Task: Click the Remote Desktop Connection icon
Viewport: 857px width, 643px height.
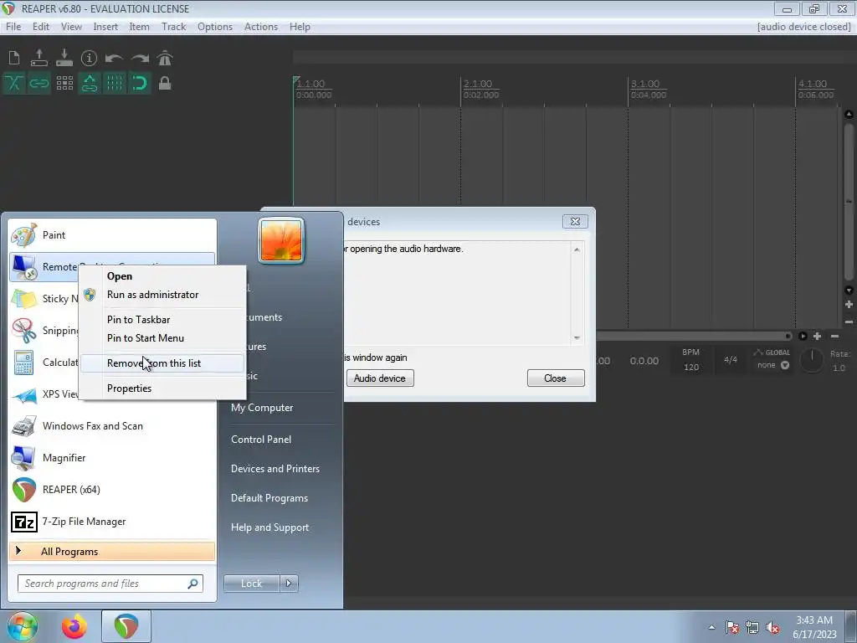Action: click(x=24, y=267)
